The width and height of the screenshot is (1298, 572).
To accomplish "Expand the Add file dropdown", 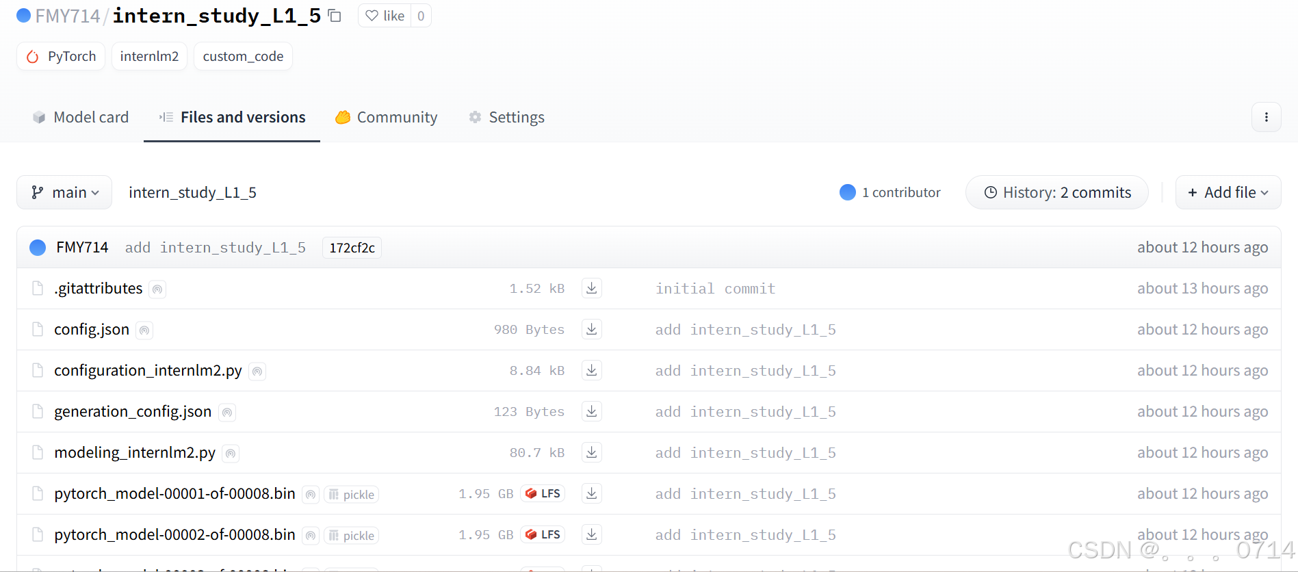I will [x=1228, y=192].
